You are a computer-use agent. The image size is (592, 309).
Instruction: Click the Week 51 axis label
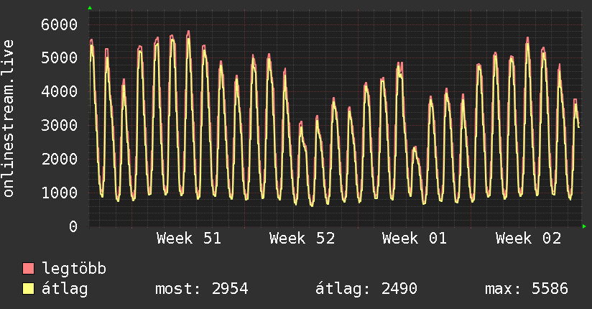click(189, 239)
